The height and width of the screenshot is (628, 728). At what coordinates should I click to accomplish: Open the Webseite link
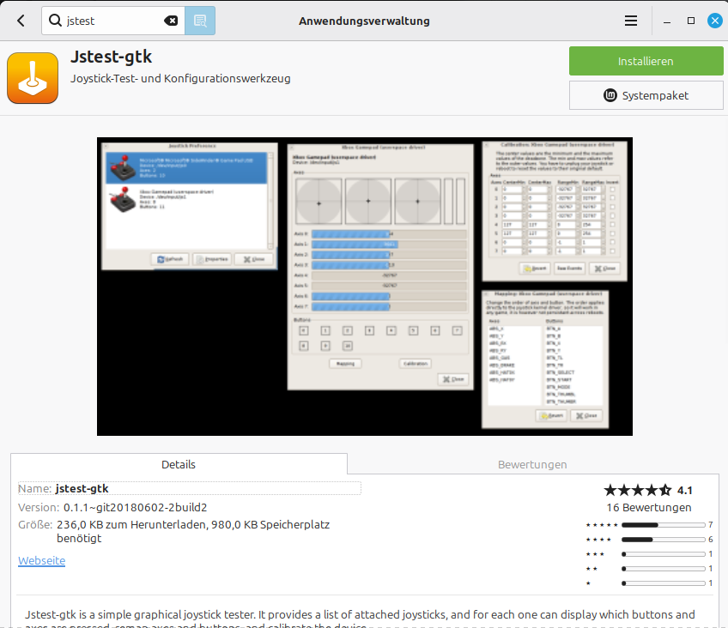tap(40, 560)
